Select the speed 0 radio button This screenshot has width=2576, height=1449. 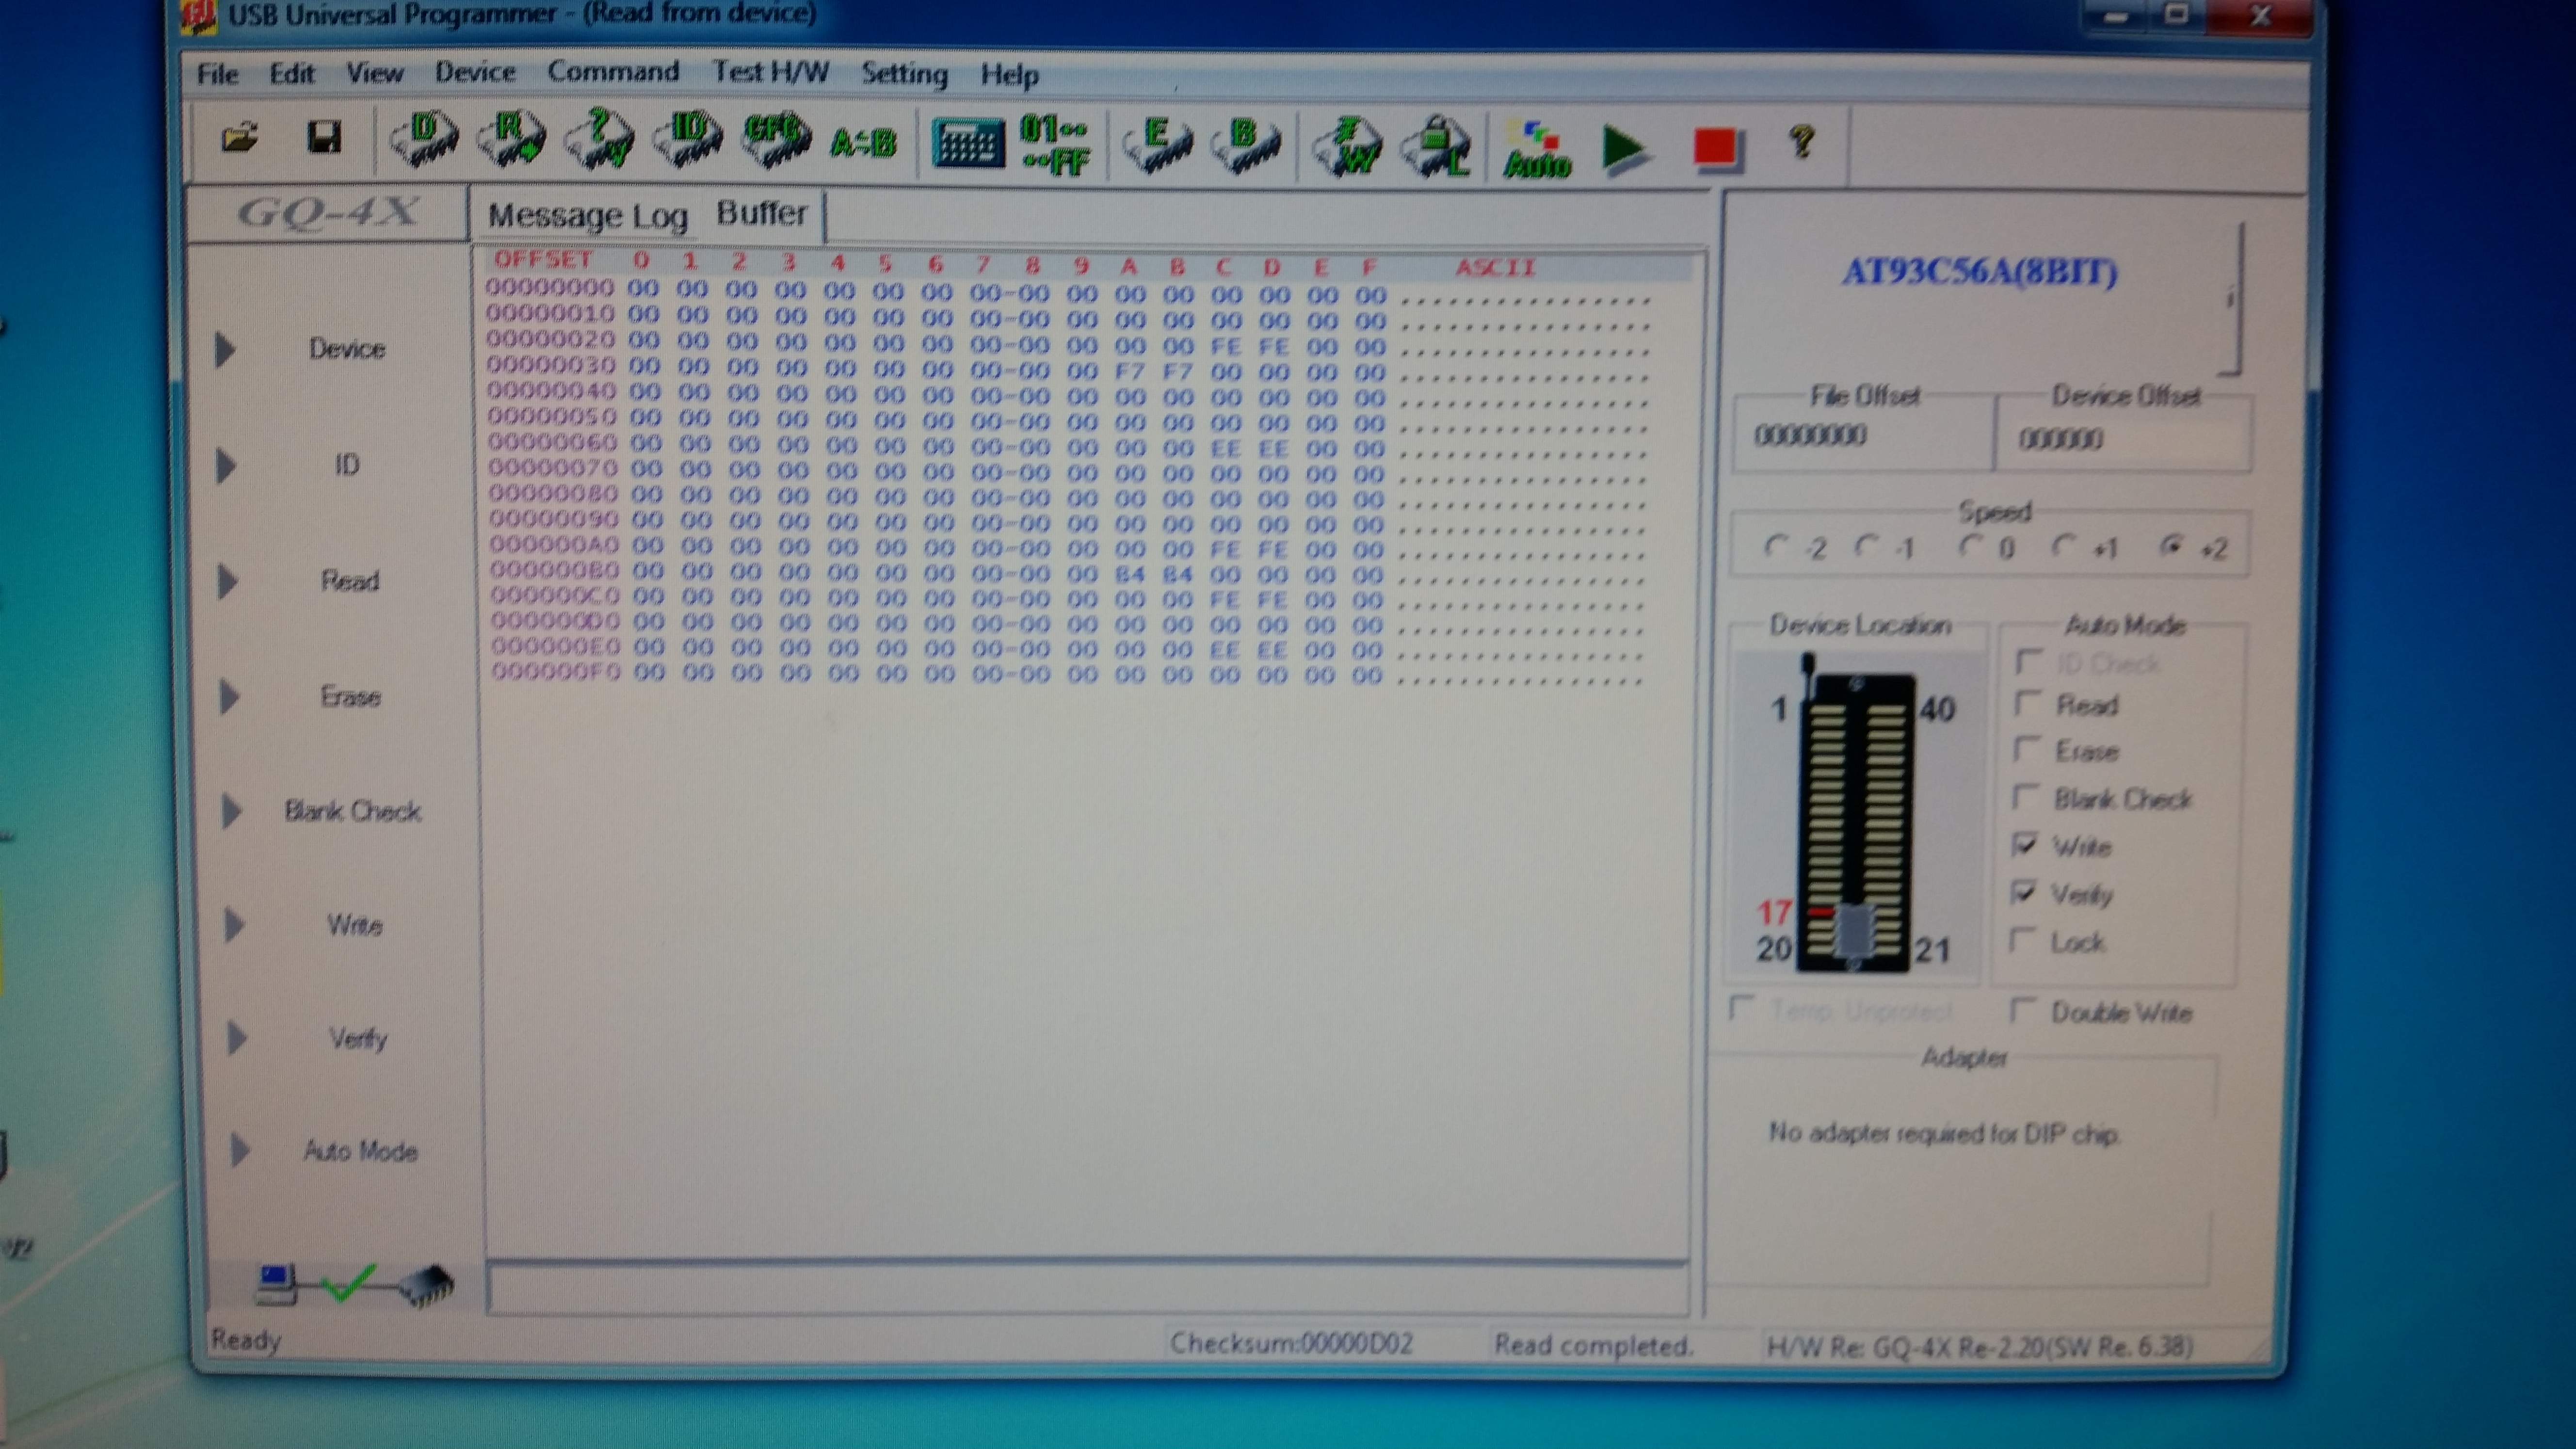pos(1971,546)
